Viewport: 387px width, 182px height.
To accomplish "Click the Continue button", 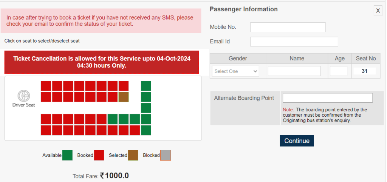I will (297, 140).
